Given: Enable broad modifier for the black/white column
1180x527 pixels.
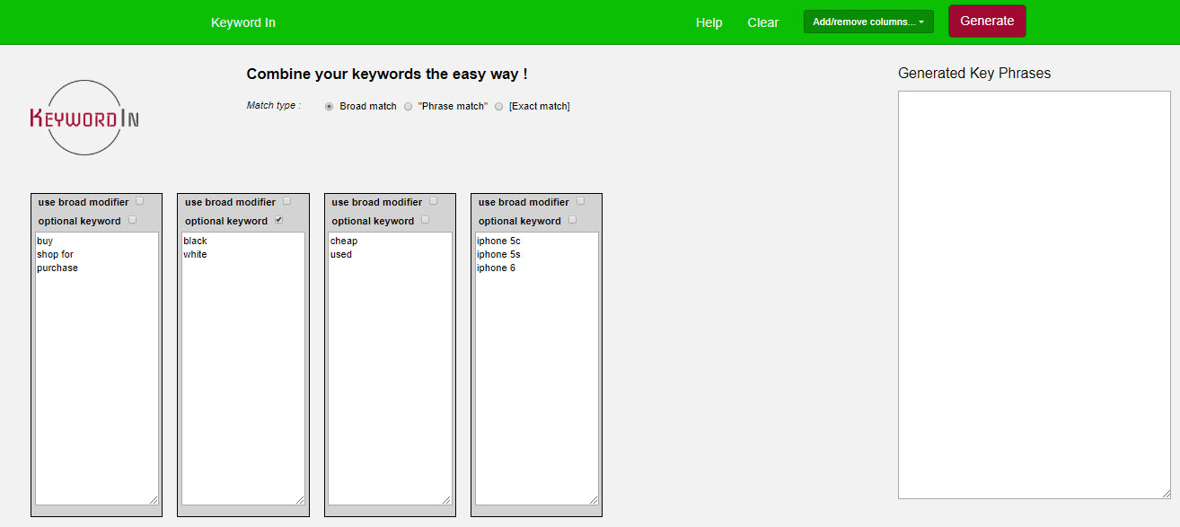Looking at the screenshot, I should point(286,201).
